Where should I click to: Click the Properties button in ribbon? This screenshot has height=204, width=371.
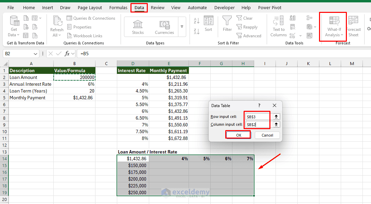click(79, 27)
